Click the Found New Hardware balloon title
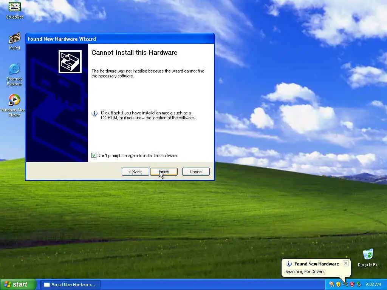The image size is (387, 290). 317,264
